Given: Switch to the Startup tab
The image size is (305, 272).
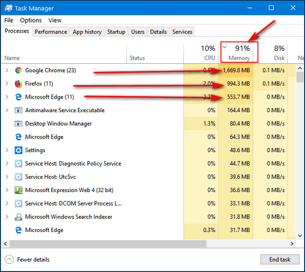Looking at the screenshot, I should (x=116, y=32).
